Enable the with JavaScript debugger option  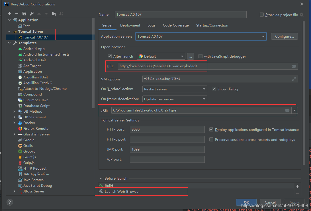200,56
